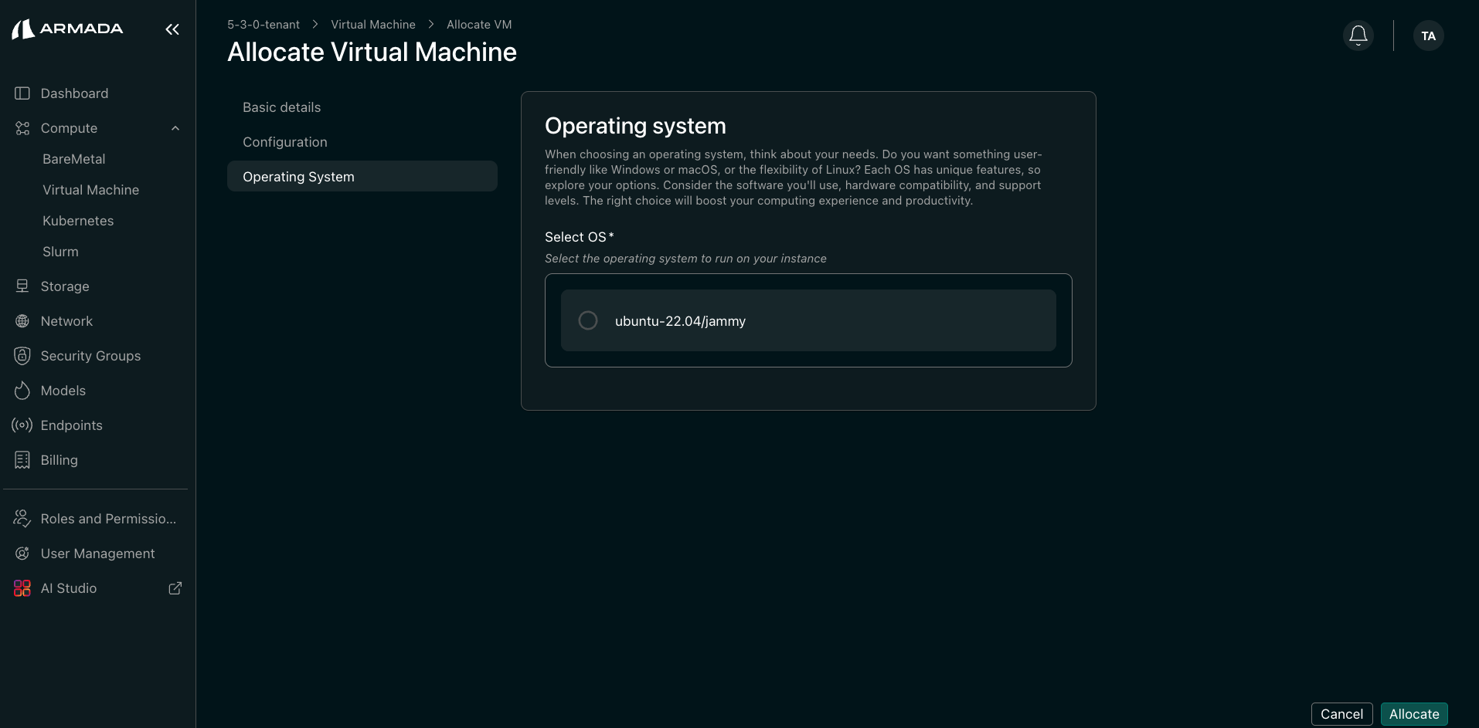The image size is (1479, 728).
Task: Switch to the Basic details step
Action: [x=281, y=107]
